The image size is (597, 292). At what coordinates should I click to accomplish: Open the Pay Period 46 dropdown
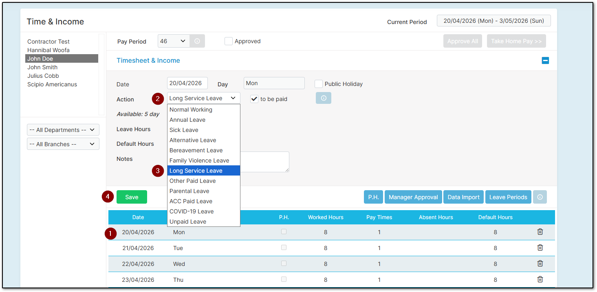[x=174, y=41]
